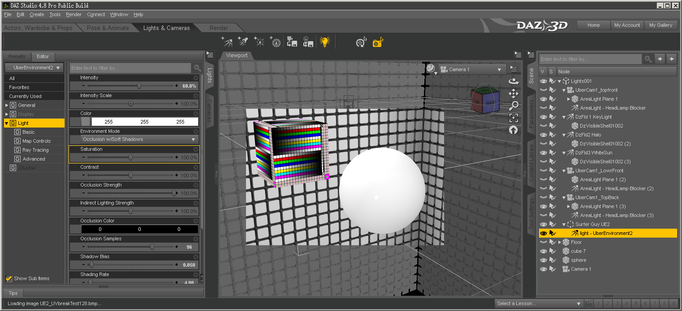Click the scene filter text field

tap(591, 59)
